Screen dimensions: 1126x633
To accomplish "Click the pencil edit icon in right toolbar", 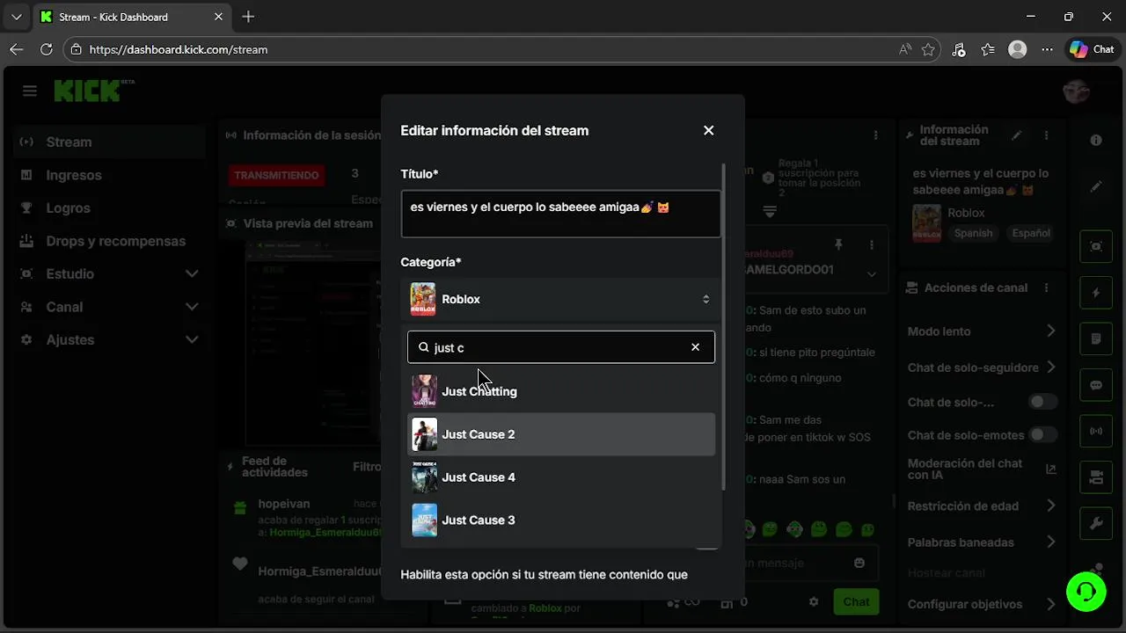I will (x=1096, y=187).
